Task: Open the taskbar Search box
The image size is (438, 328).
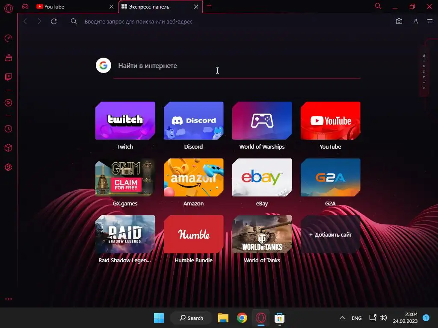Action: coord(191,318)
